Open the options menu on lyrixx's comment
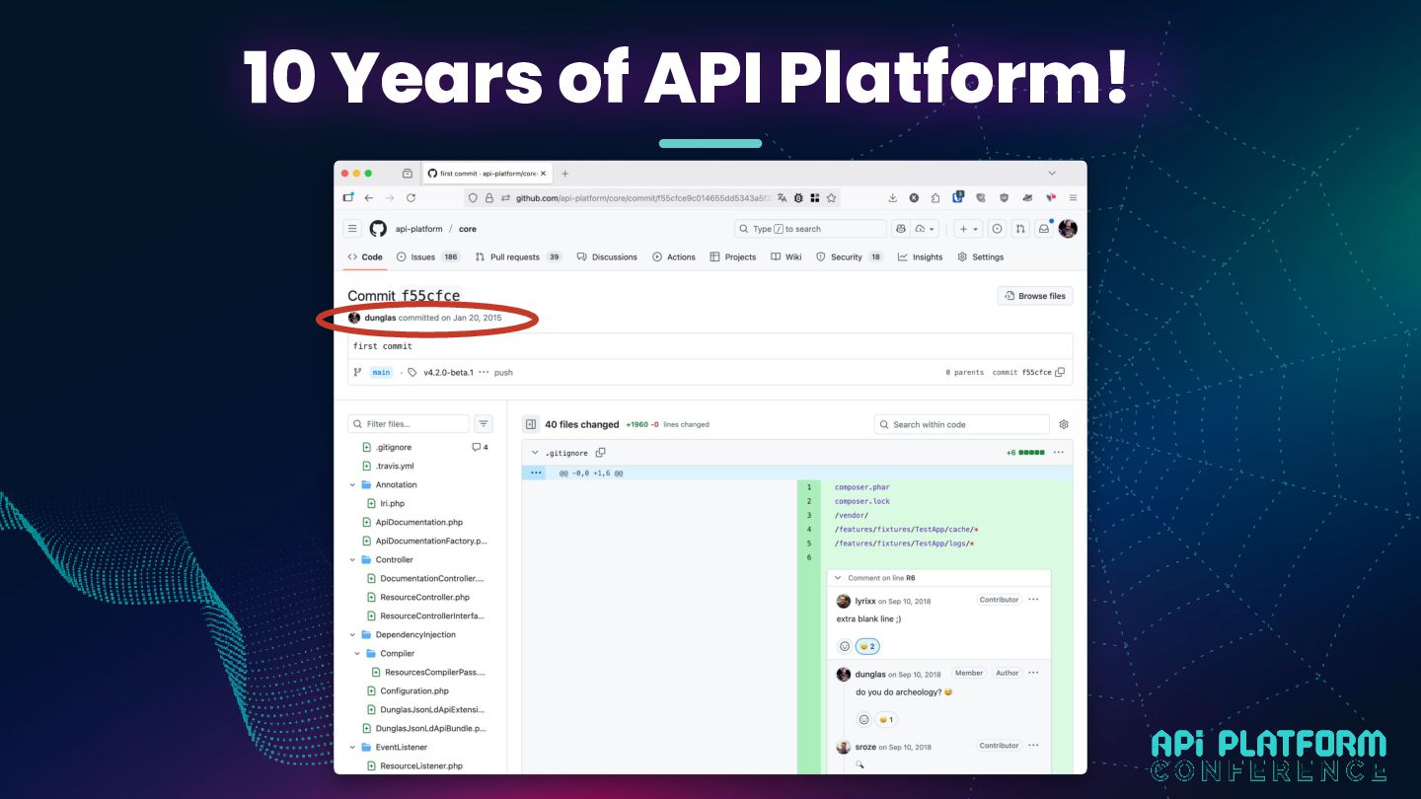This screenshot has width=1421, height=799. pos(1033,600)
